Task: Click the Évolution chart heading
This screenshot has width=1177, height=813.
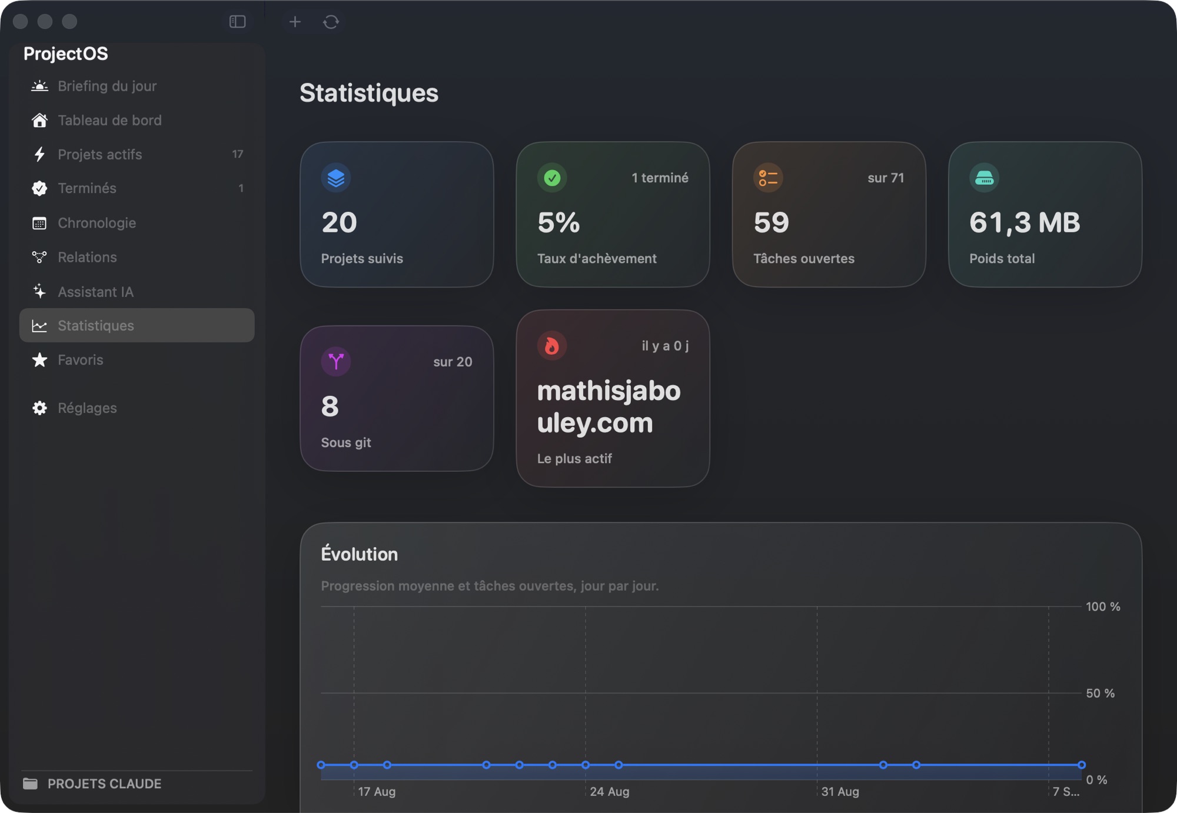Action: coord(359,554)
